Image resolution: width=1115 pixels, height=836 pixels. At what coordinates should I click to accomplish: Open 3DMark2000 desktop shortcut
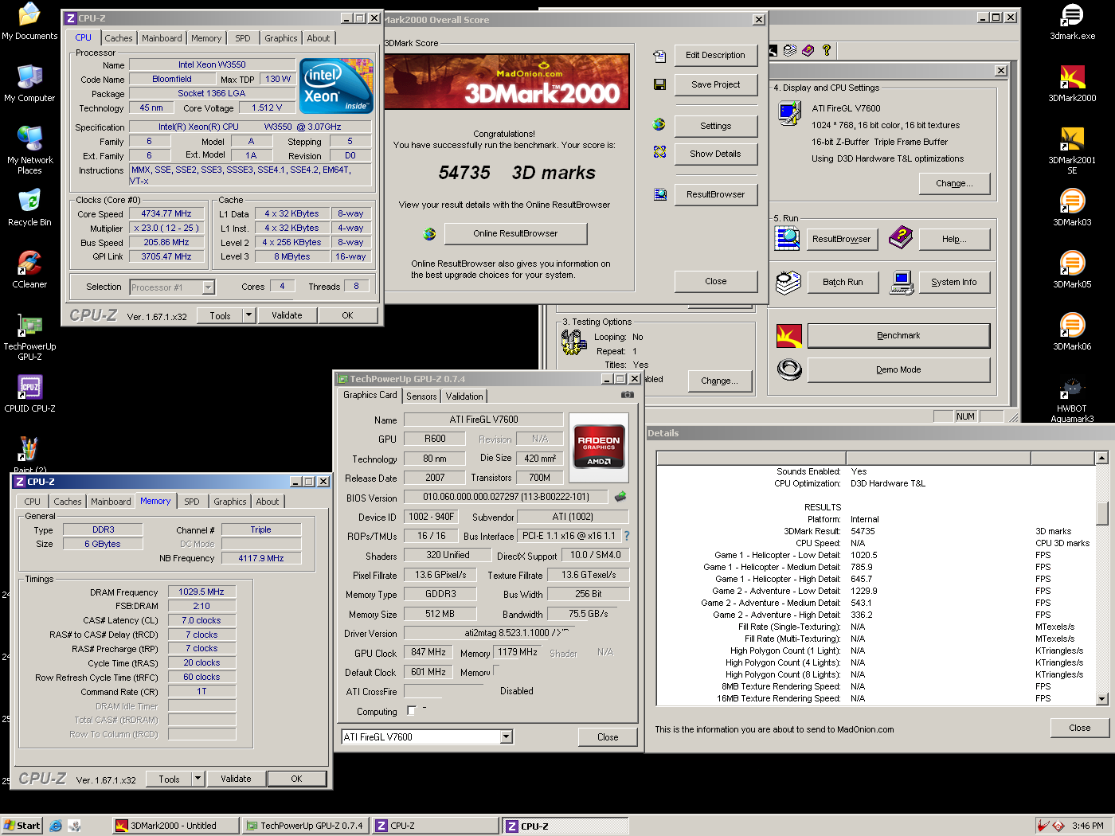1072,84
